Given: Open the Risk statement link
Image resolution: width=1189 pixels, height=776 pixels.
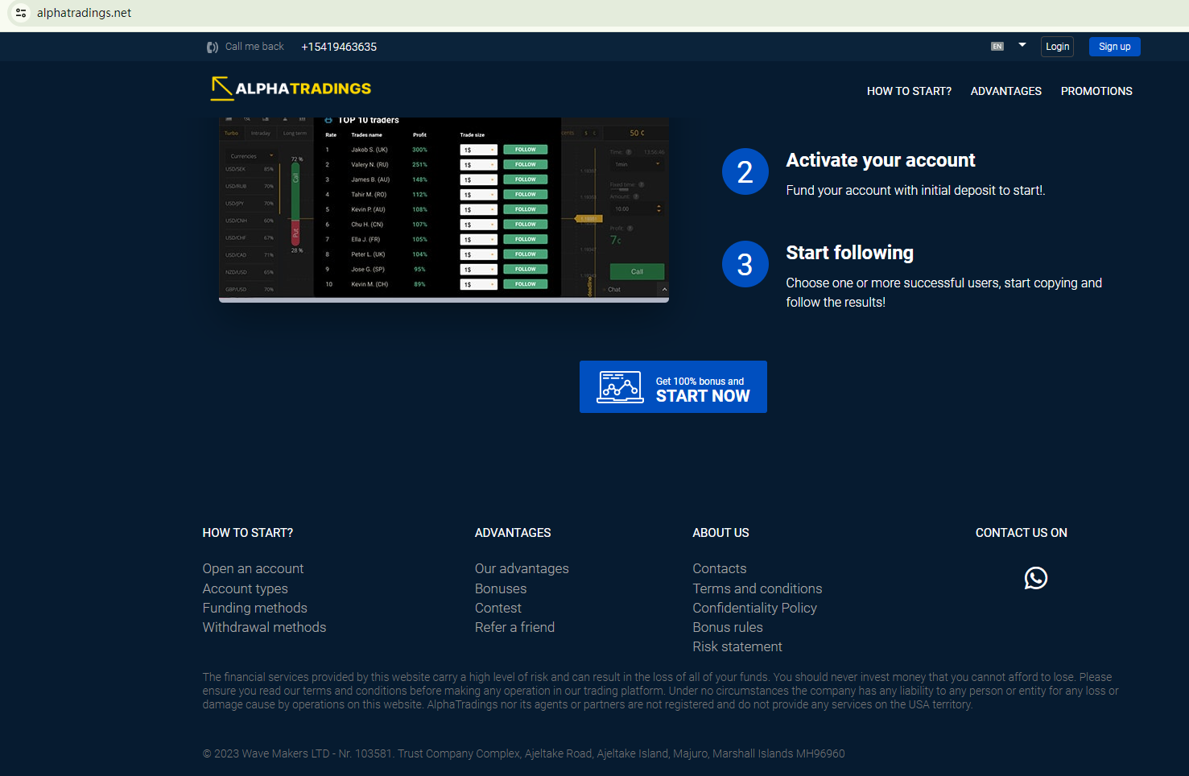Looking at the screenshot, I should click(x=737, y=646).
